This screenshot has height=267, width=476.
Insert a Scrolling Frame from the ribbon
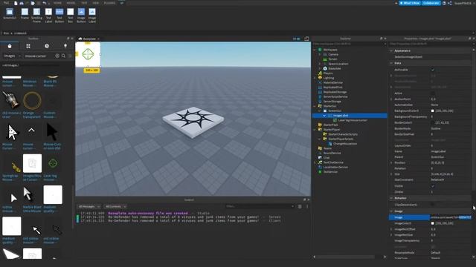(36, 16)
